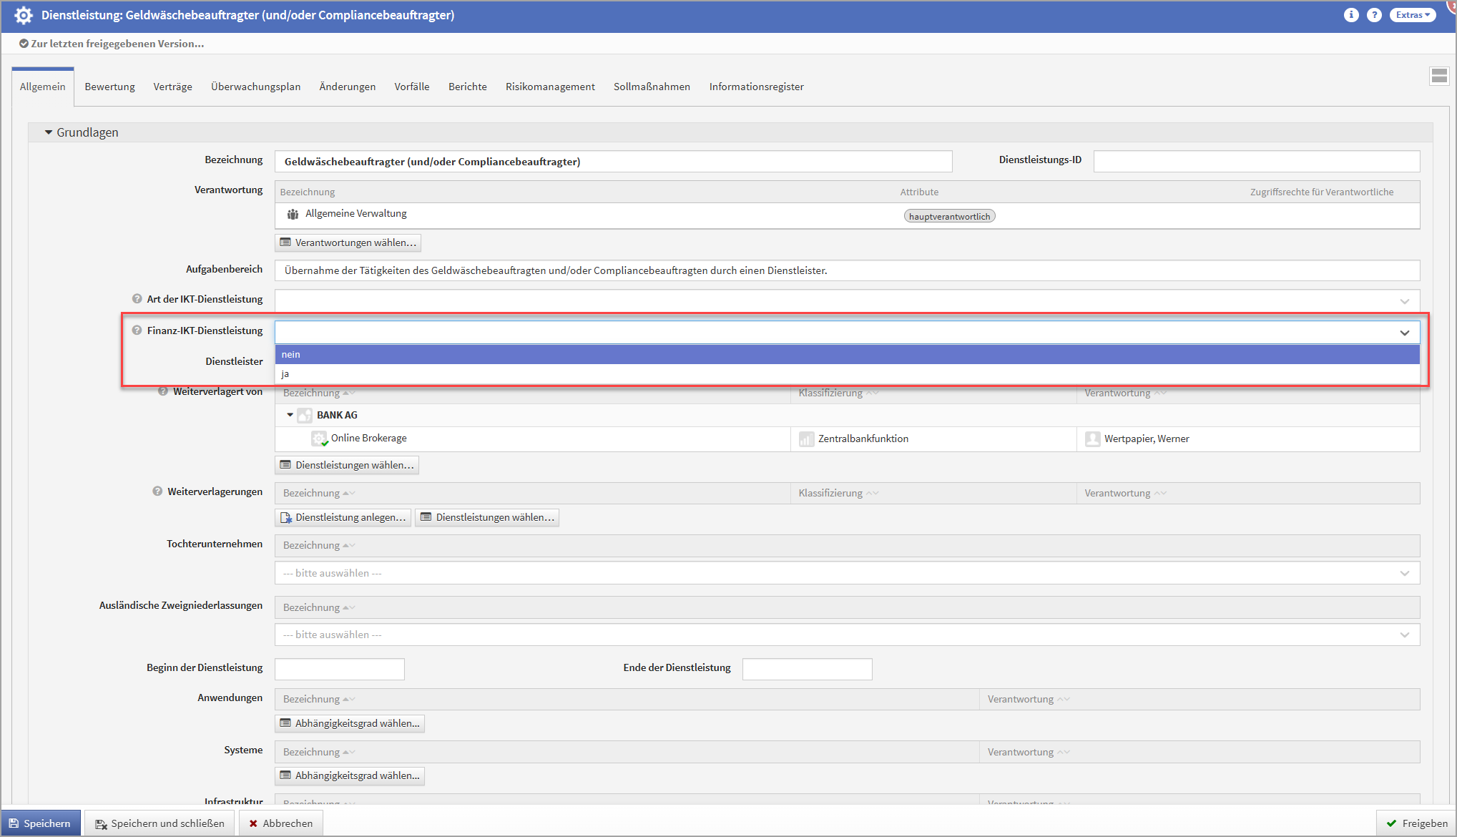This screenshot has width=1457, height=837.
Task: Select 'nein' in Finanz-IKT dropdown list
Action: [x=291, y=355]
